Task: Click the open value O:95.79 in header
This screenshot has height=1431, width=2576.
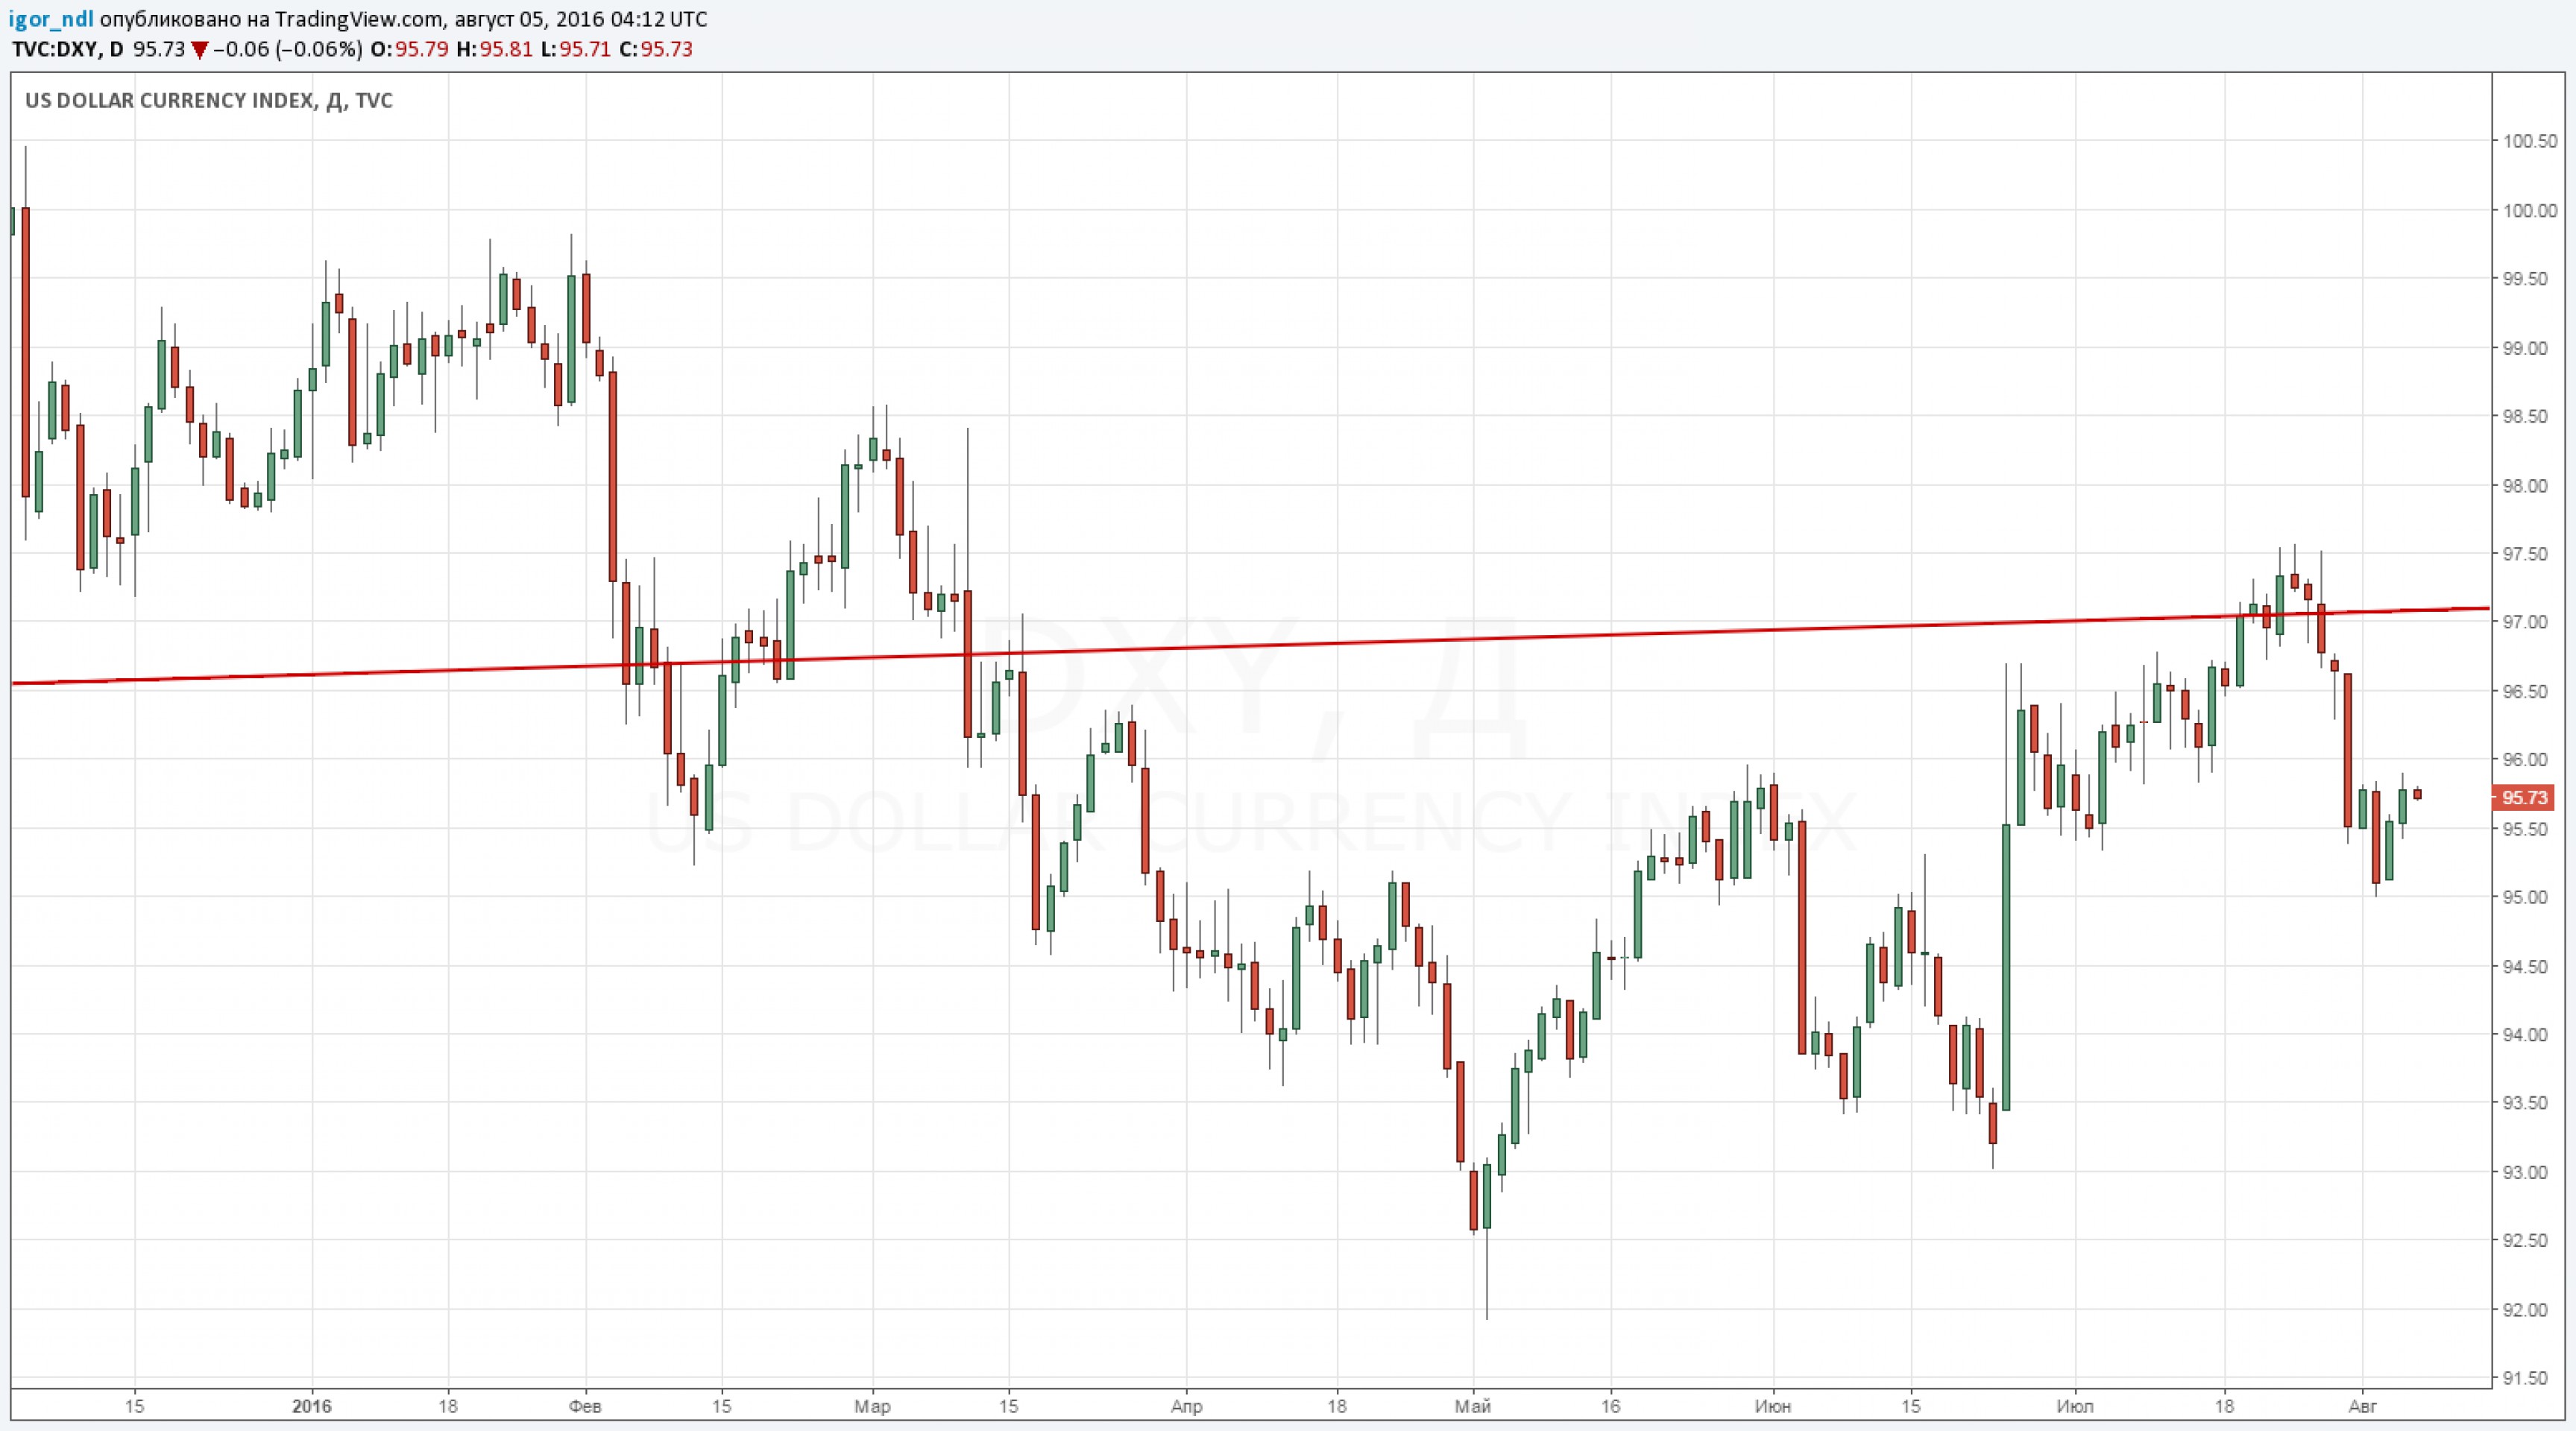Action: click(x=409, y=49)
